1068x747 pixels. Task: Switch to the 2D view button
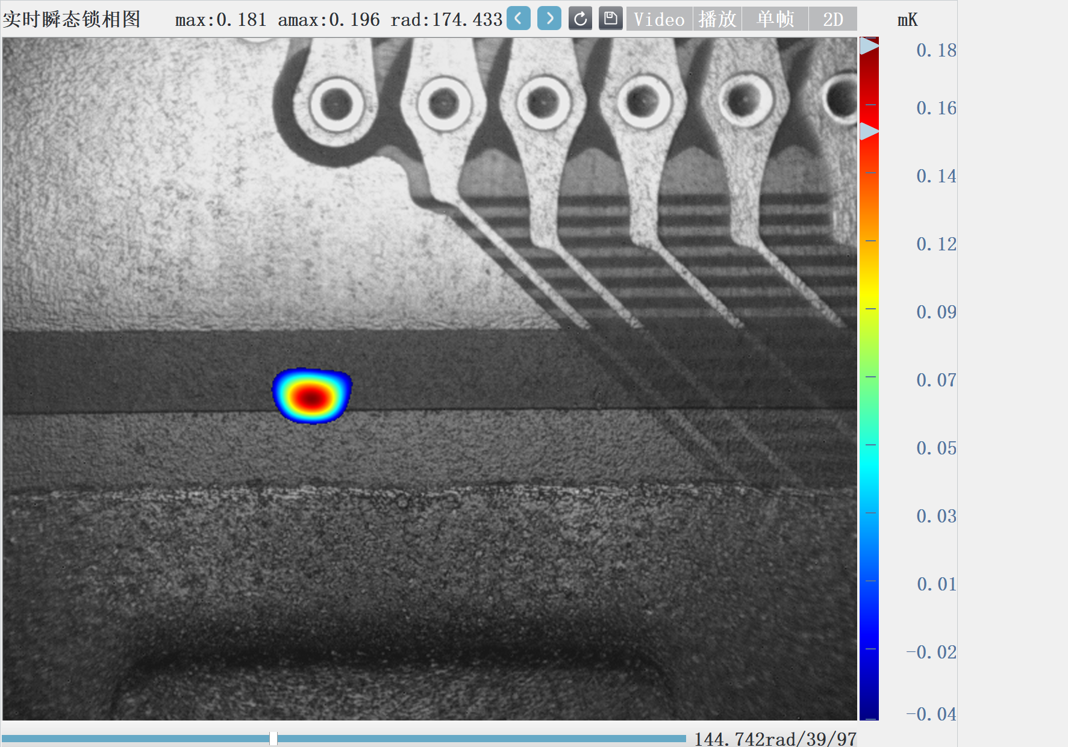click(x=833, y=19)
